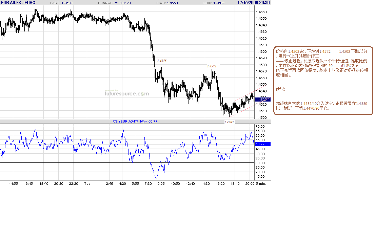Click the timestamp 12/15/2009 20:30
The width and height of the screenshot is (375, 242).
pyautogui.click(x=253, y=3)
